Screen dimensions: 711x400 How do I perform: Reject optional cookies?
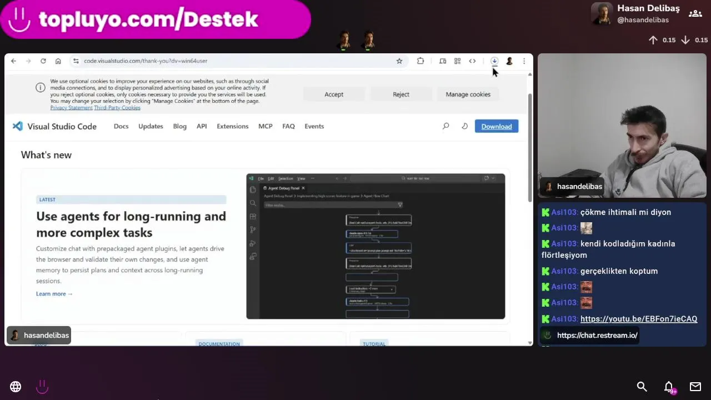[401, 94]
